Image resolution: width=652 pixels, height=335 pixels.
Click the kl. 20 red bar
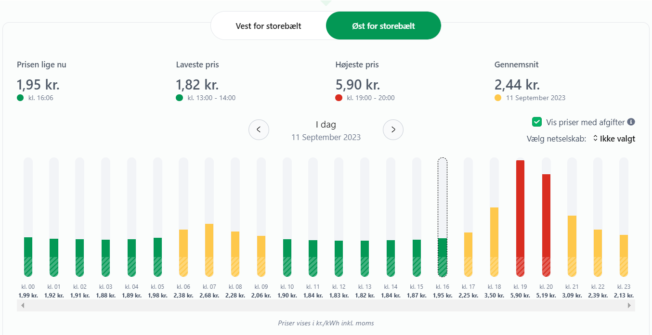[546, 224]
